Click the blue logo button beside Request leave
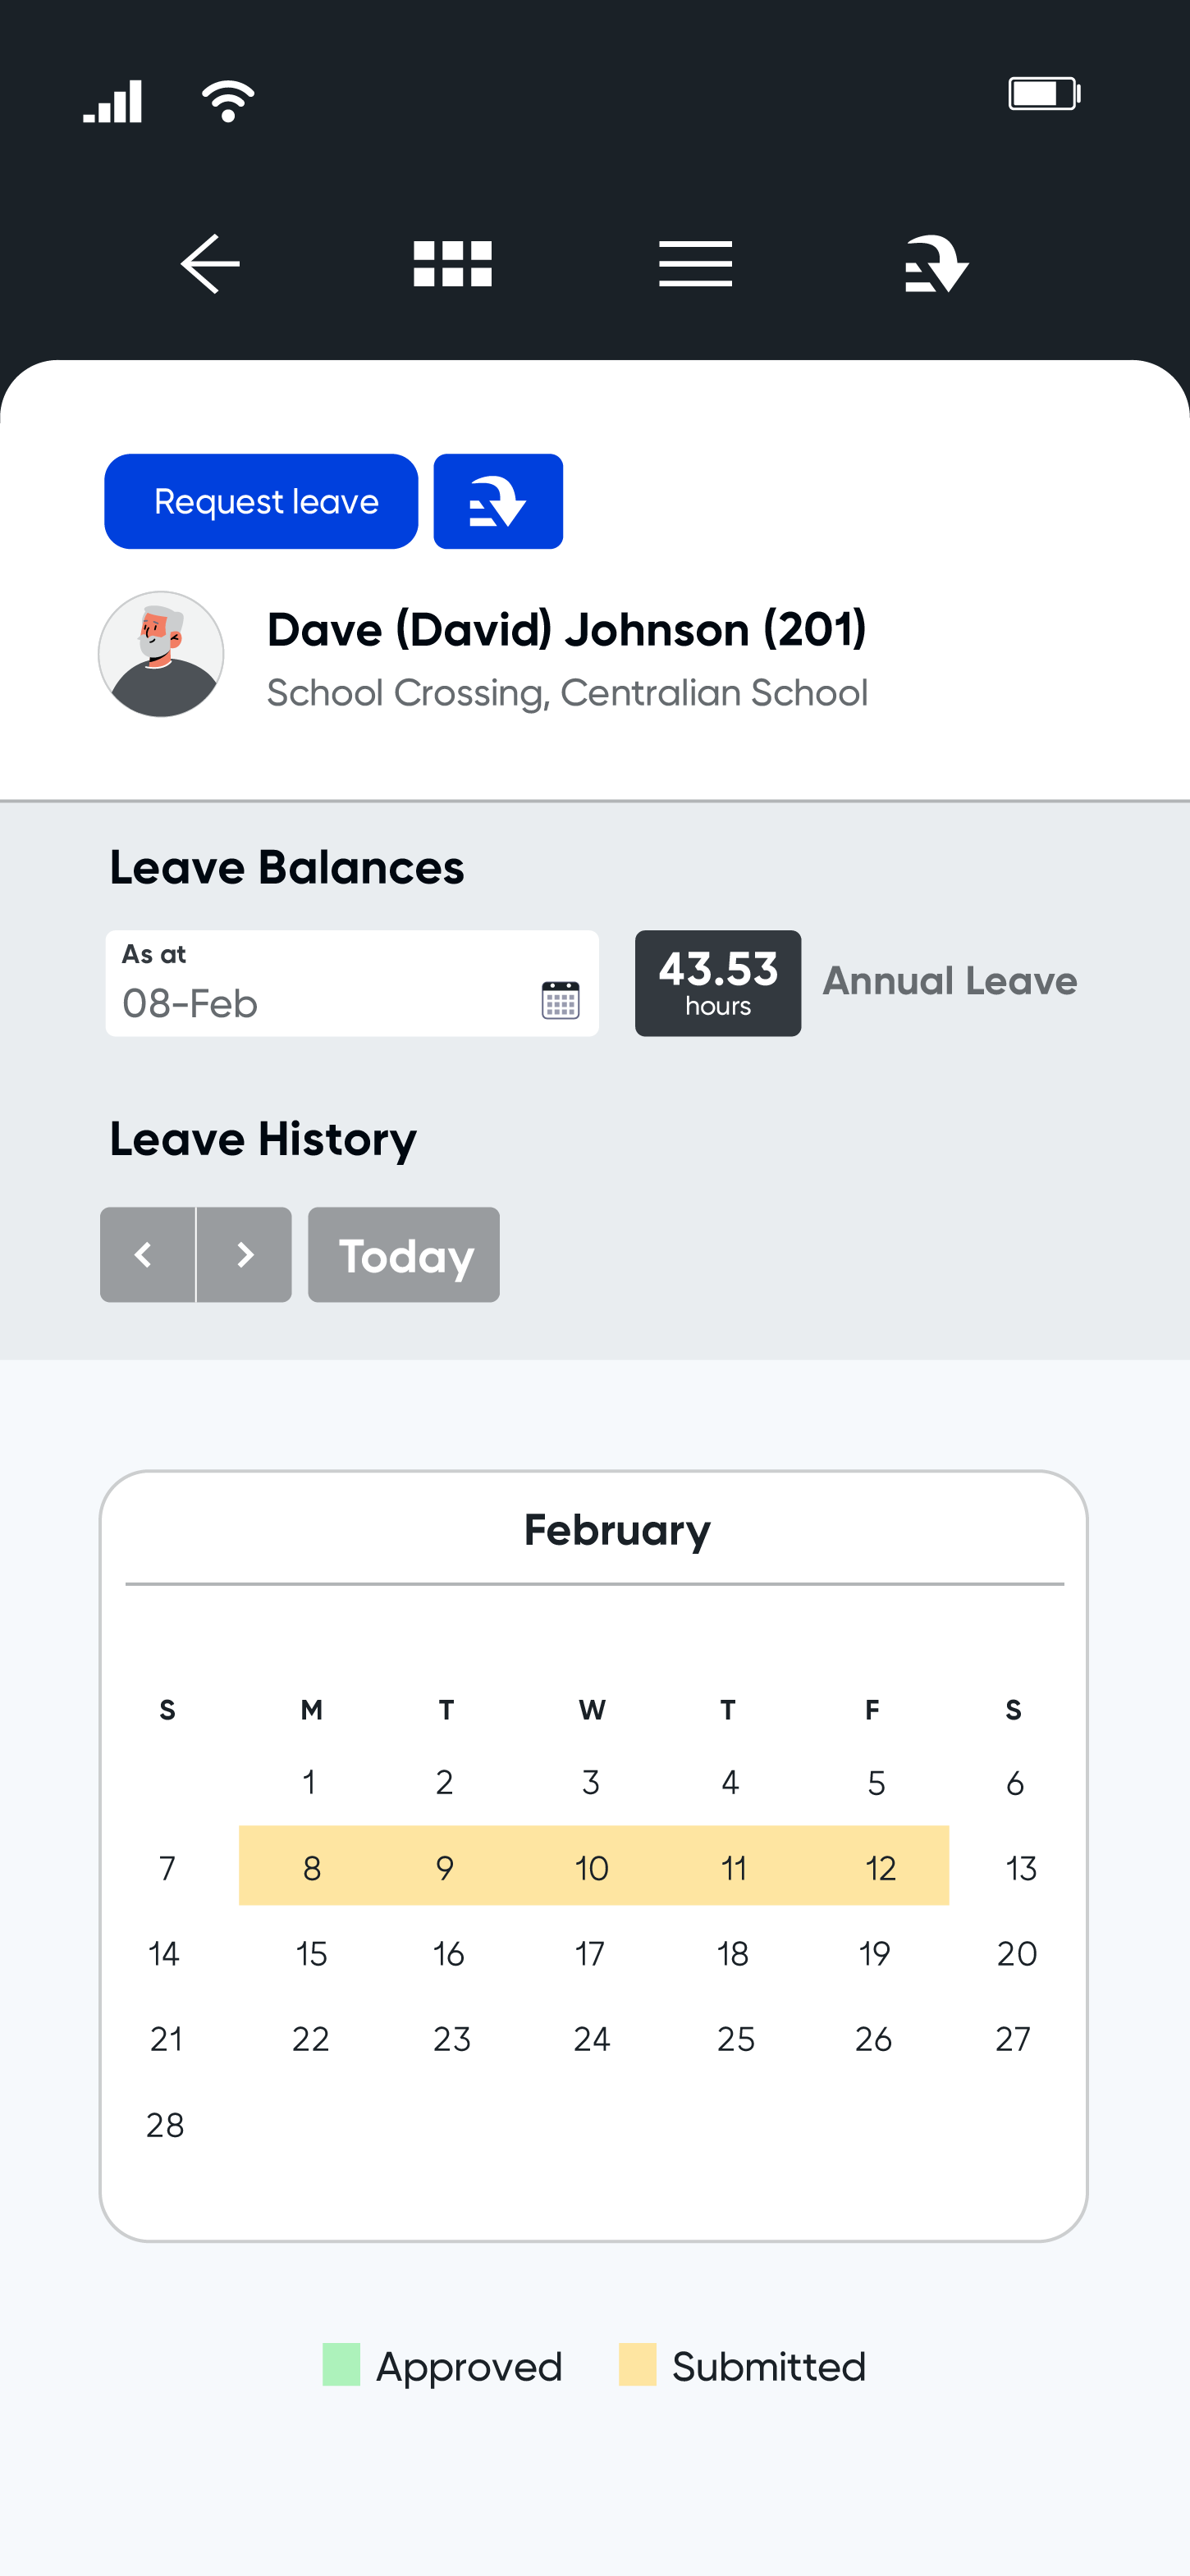The width and height of the screenshot is (1190, 2576). (498, 501)
